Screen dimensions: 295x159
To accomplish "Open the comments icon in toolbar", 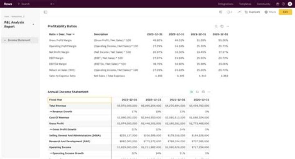I will pos(220,12).
